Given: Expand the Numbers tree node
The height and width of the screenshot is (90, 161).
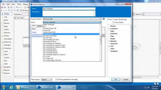Looking at the screenshot, I should [109, 41].
